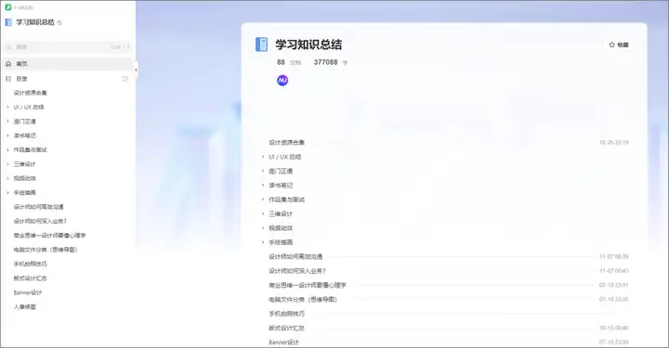
Task: Expand UI / UX 总结 in sidebar
Action: (7, 107)
